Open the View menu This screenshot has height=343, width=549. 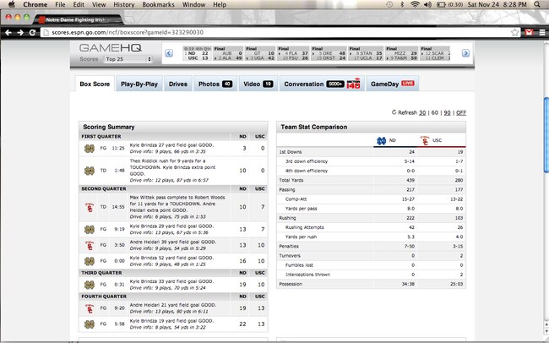point(99,4)
